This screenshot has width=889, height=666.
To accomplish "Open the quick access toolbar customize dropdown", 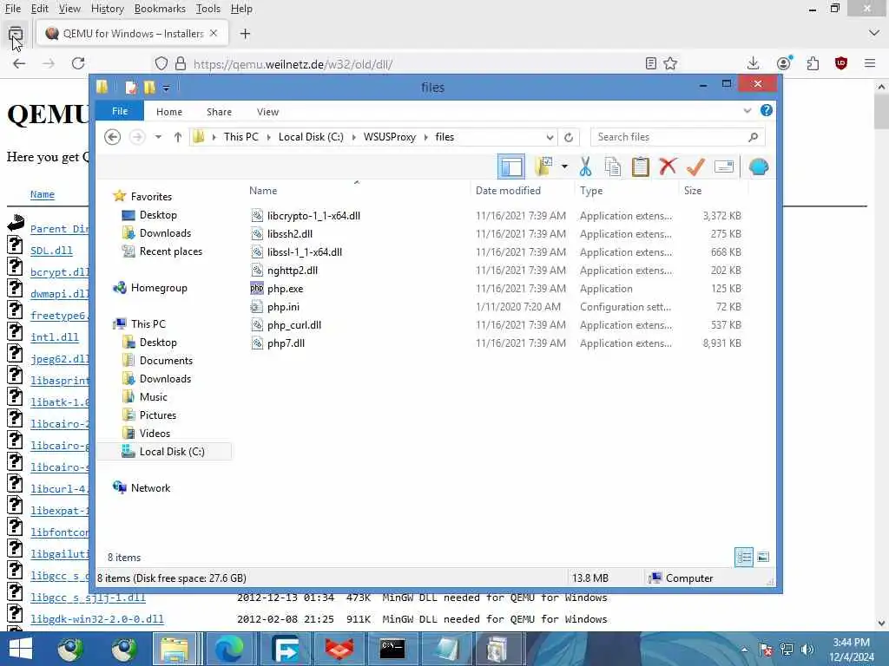I will tap(166, 88).
